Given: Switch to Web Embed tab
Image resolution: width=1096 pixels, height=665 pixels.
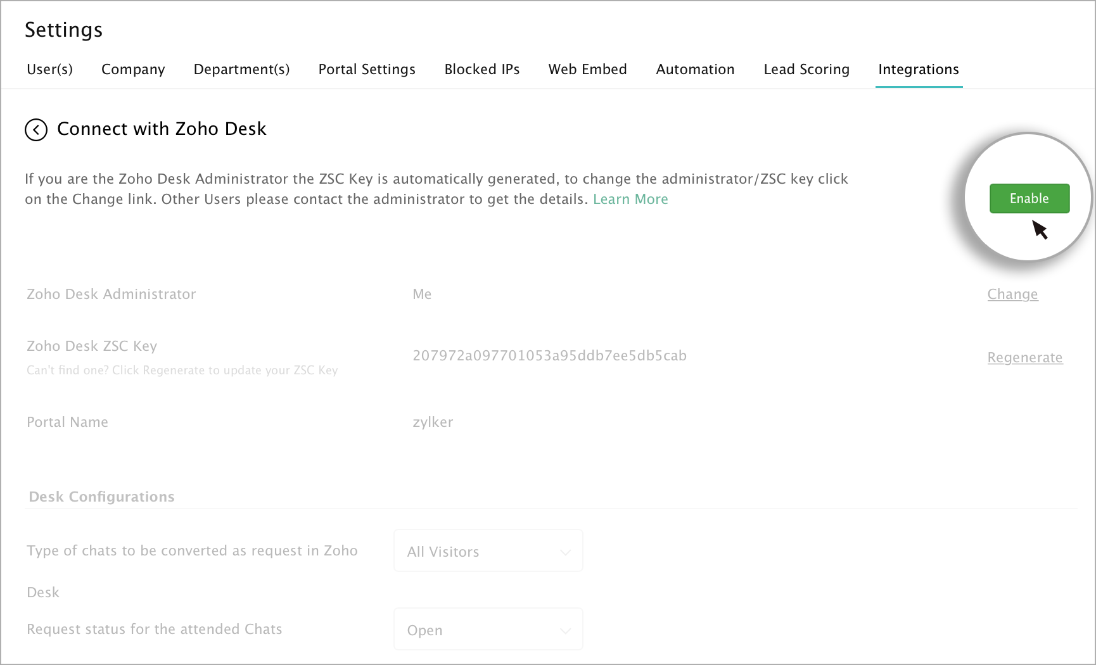Looking at the screenshot, I should (x=587, y=70).
